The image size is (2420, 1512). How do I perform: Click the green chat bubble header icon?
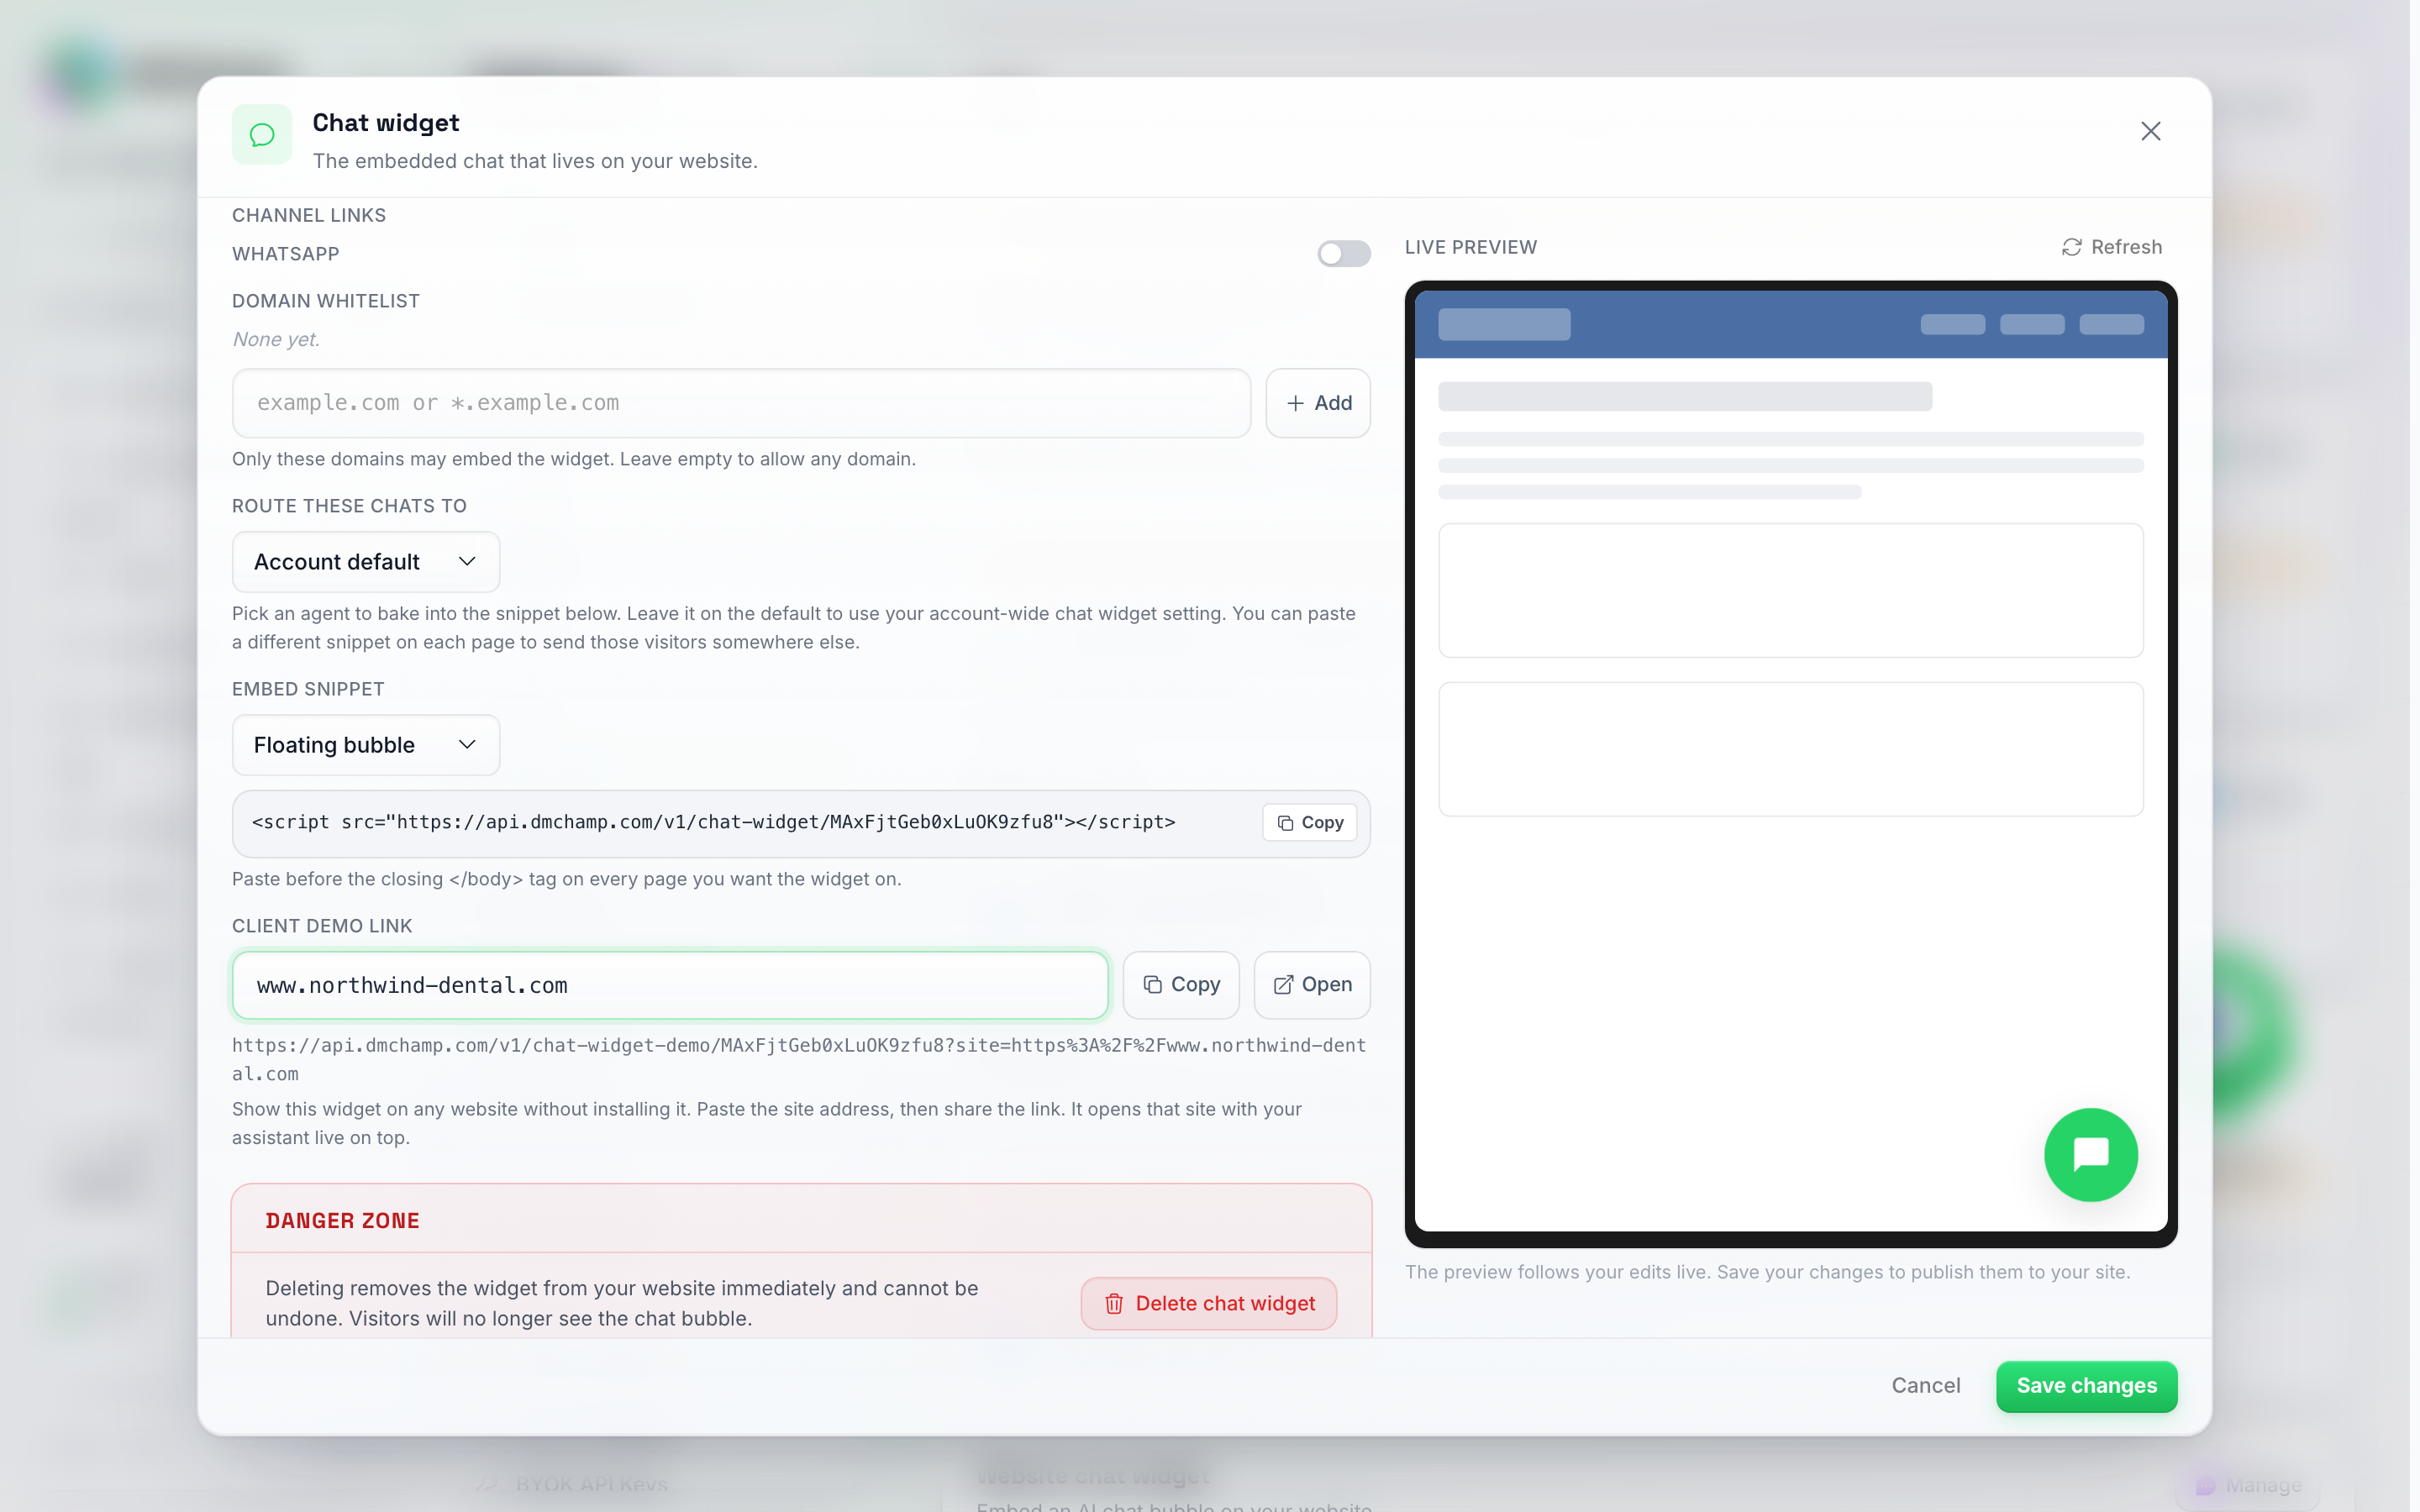coord(262,134)
